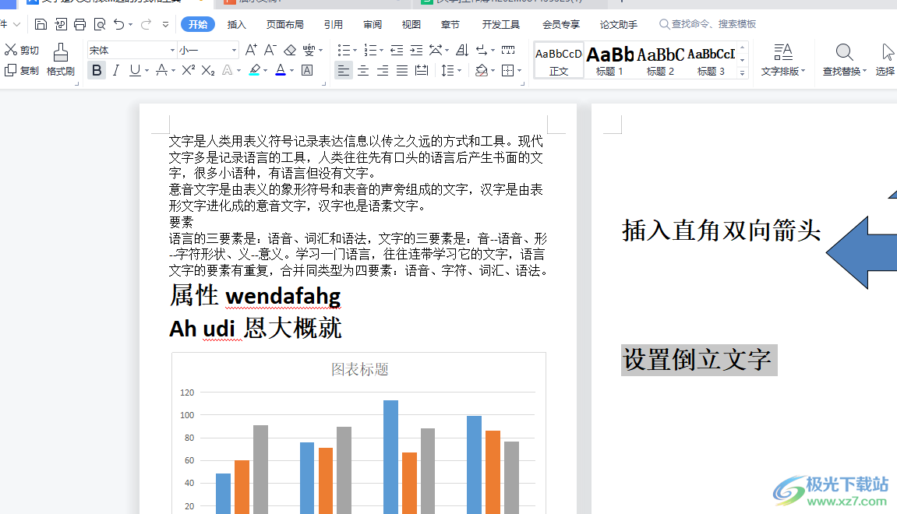Activate the Format Painter (格式刷)

tap(61, 60)
